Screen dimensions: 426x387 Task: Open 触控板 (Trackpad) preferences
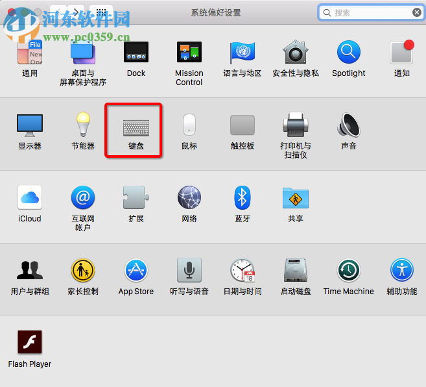point(243,125)
